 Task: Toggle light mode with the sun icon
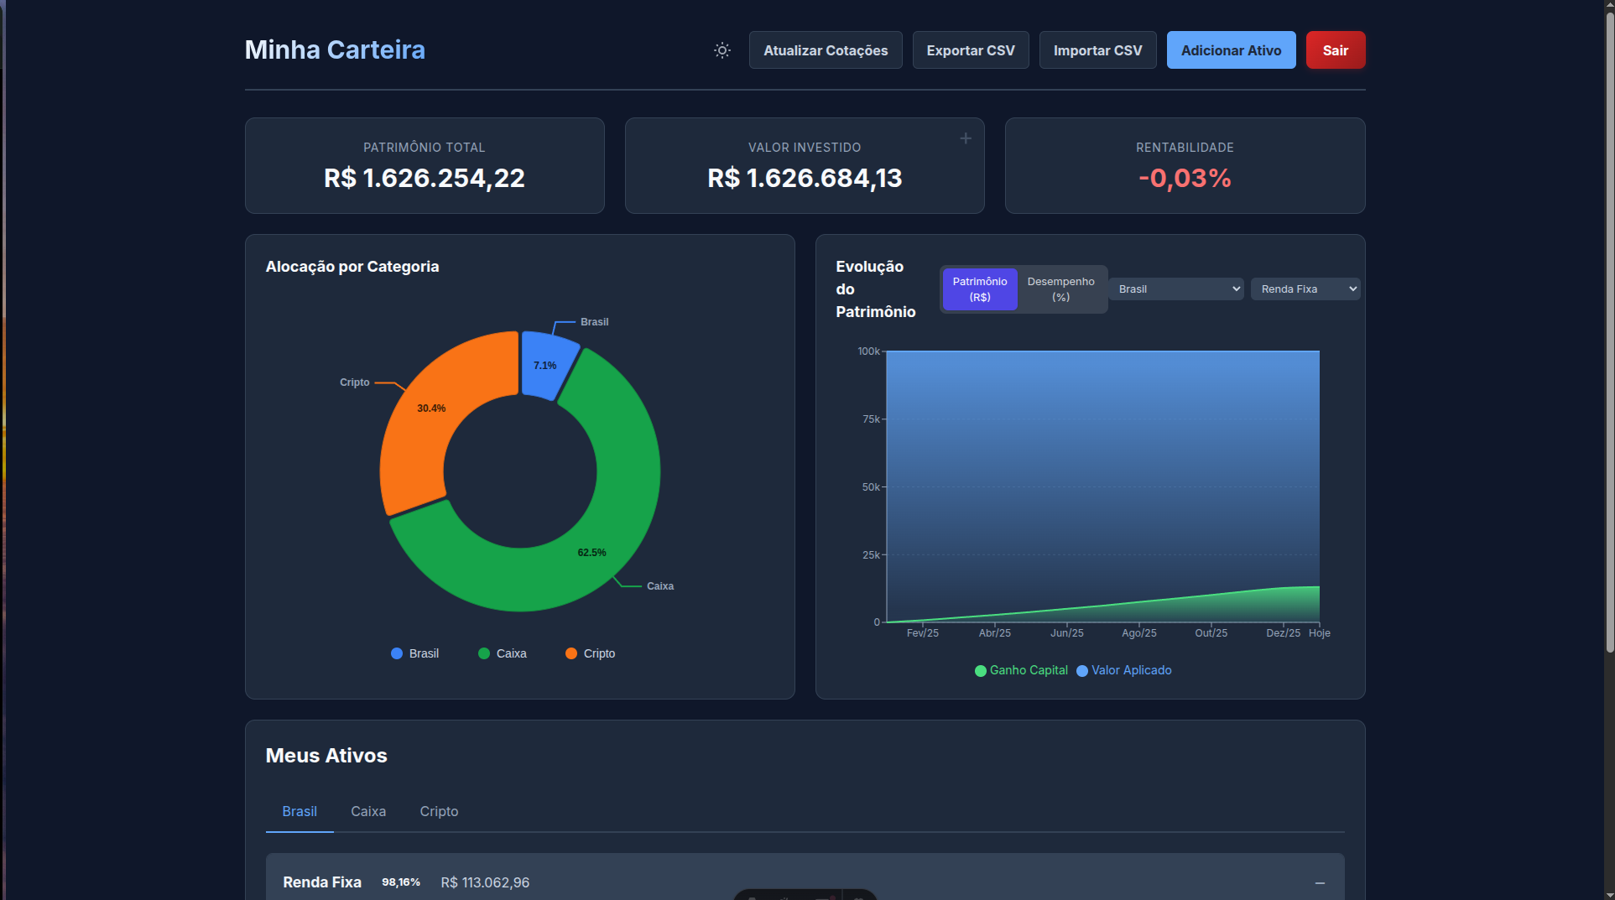722,50
